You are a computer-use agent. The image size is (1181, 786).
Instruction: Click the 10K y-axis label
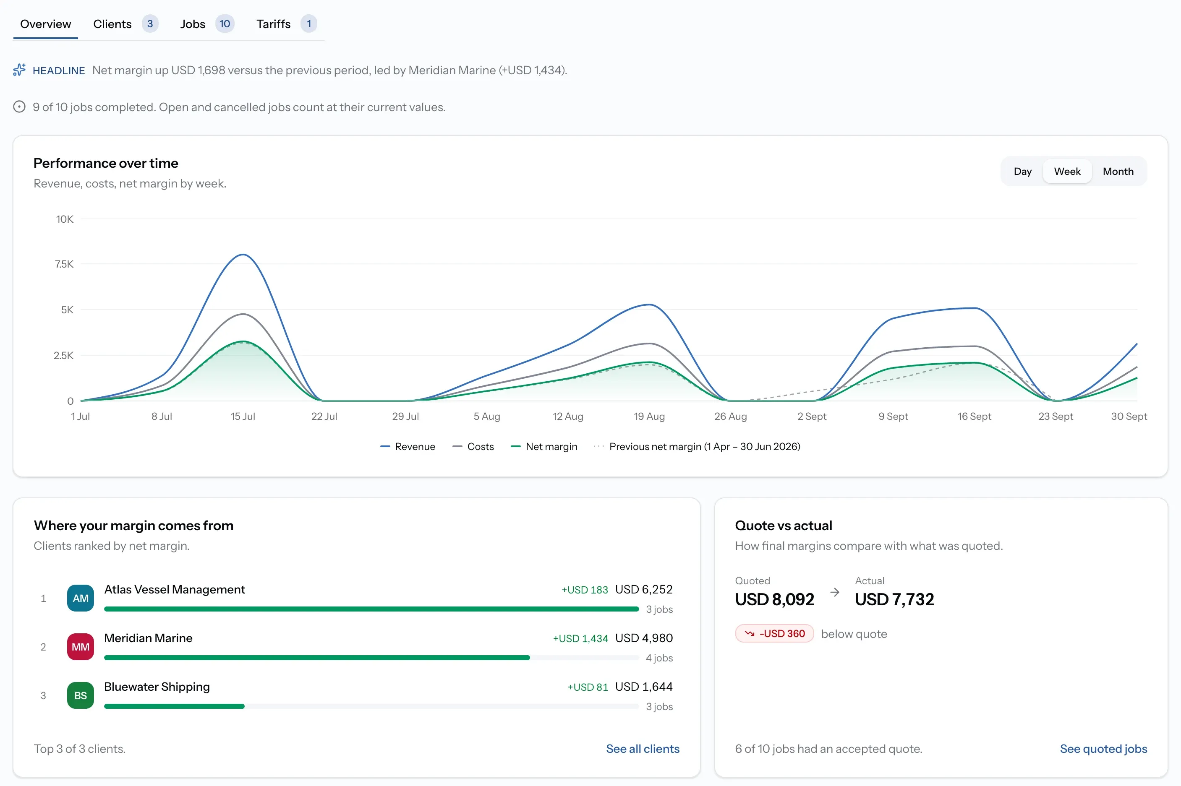65,219
